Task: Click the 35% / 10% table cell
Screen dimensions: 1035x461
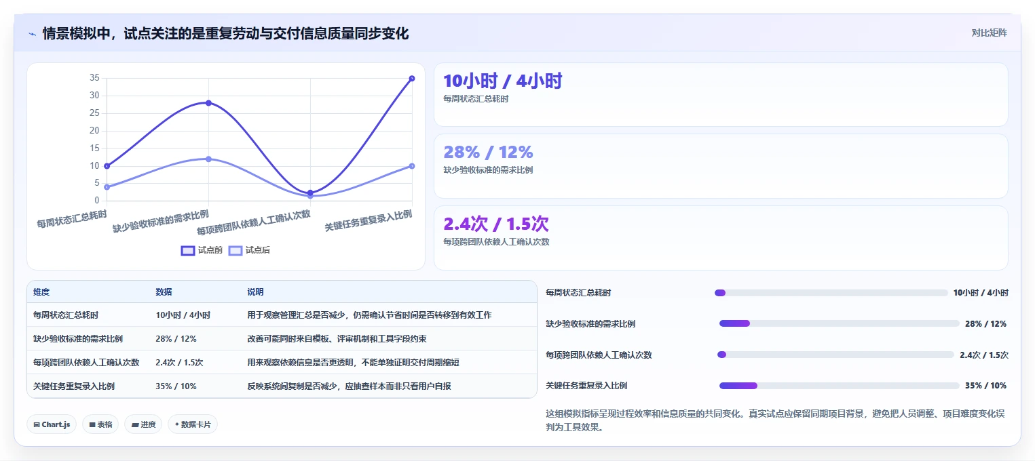Action: coord(176,386)
